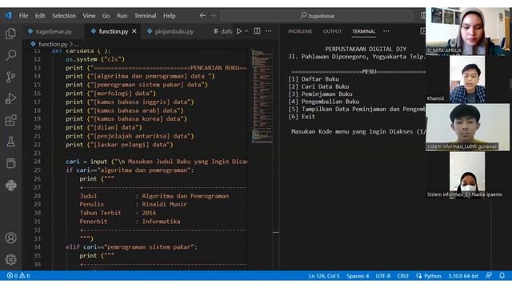Select the luthfi gunawan video thumbnail
This screenshot has width=512, height=288.
(x=467, y=127)
